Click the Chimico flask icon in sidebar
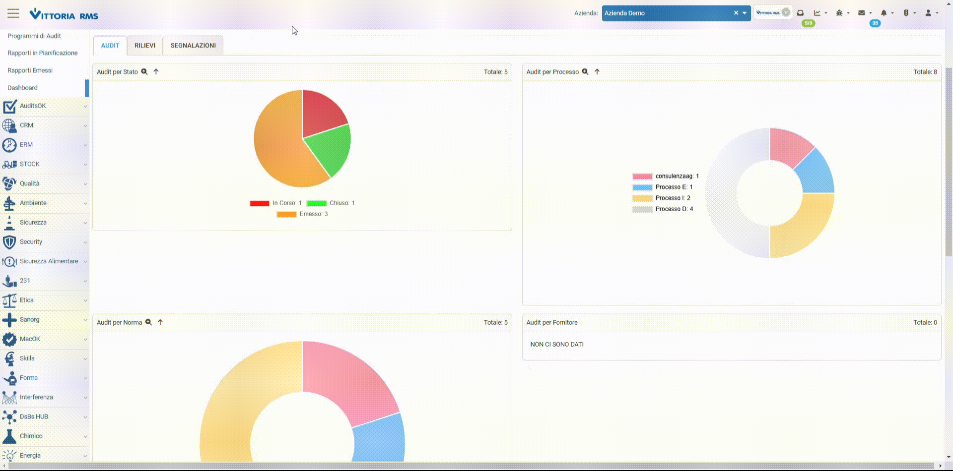The width and height of the screenshot is (953, 471). pyautogui.click(x=9, y=436)
